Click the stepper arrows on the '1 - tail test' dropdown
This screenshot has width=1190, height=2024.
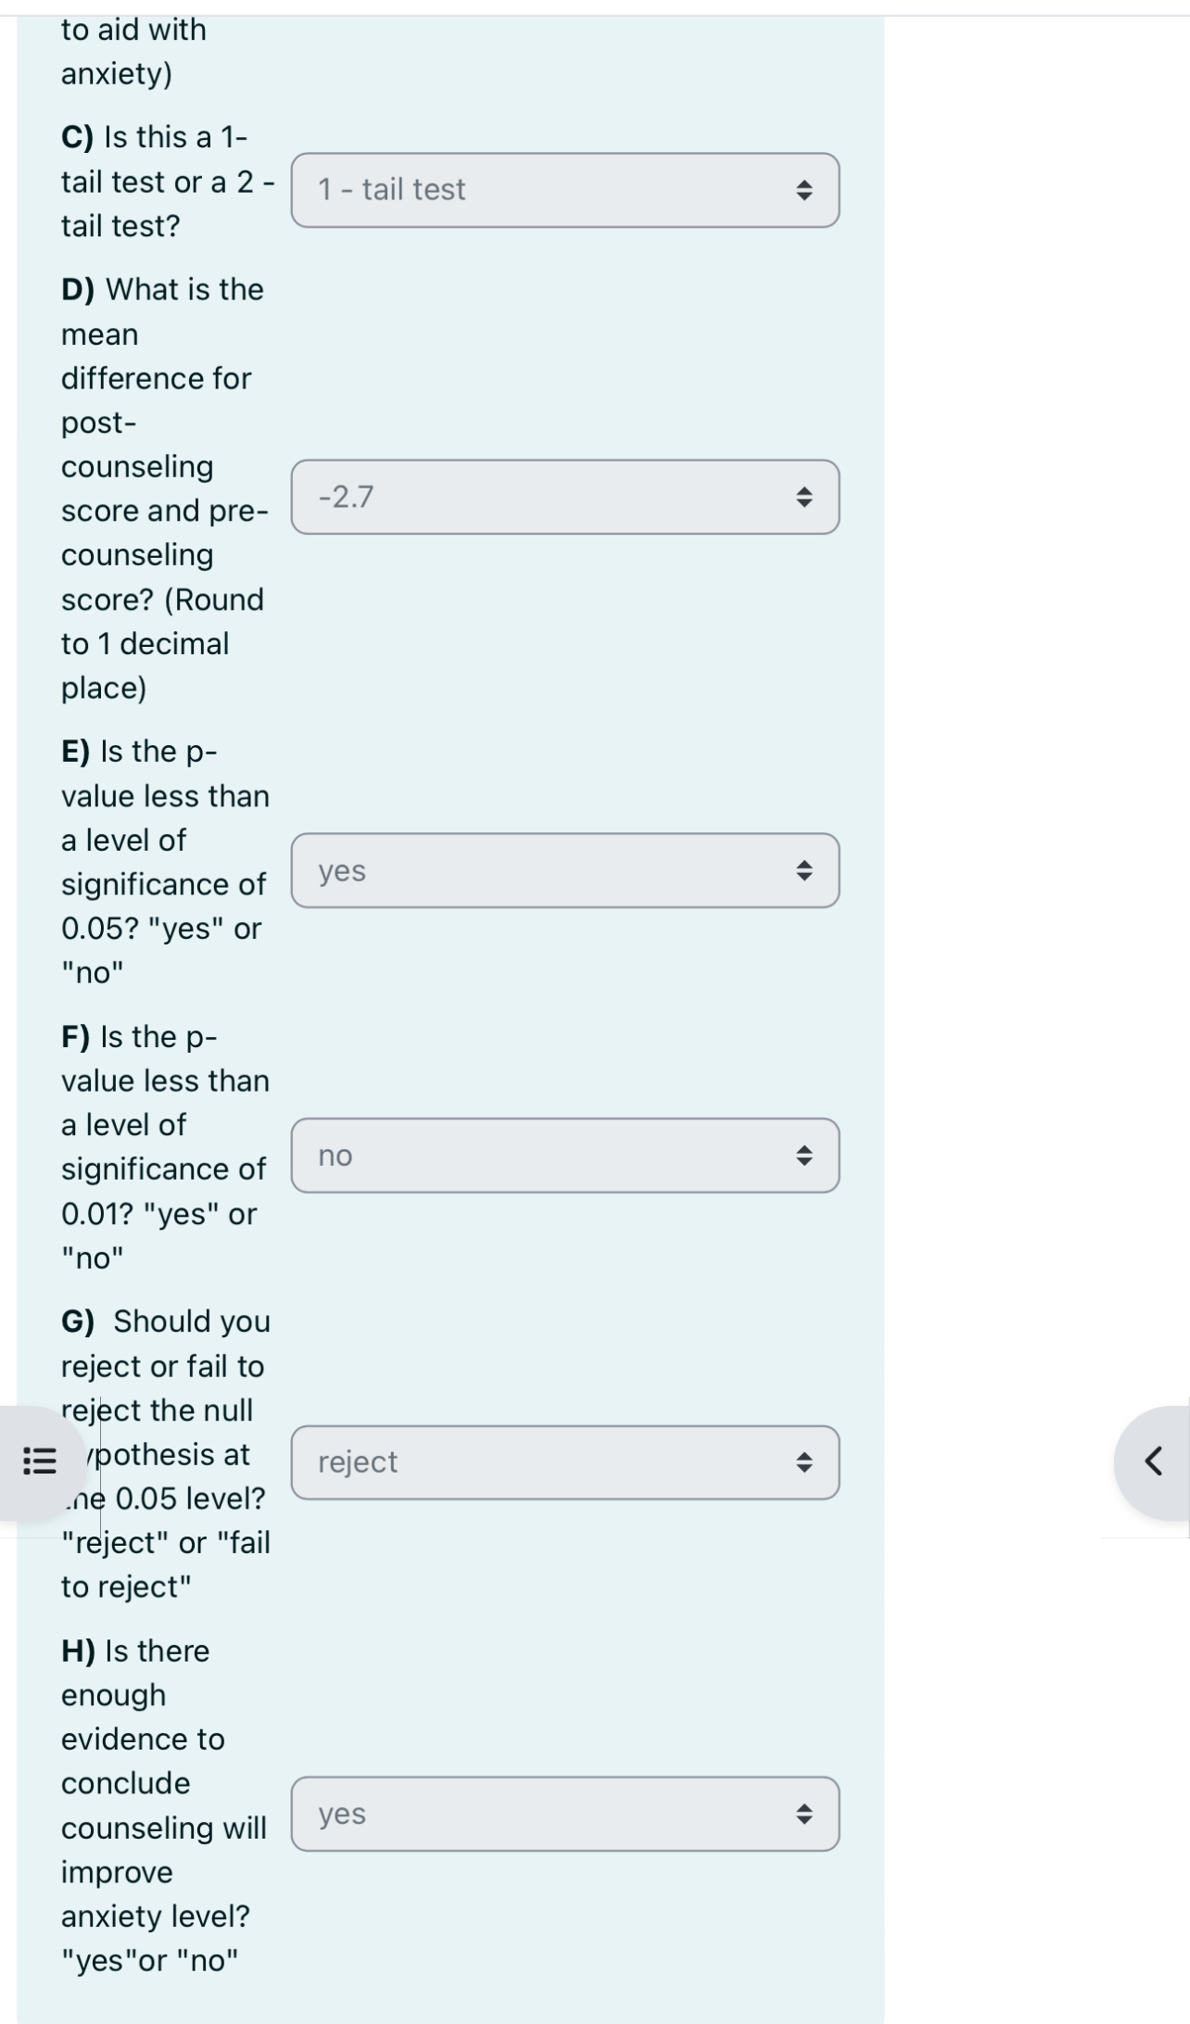[807, 189]
